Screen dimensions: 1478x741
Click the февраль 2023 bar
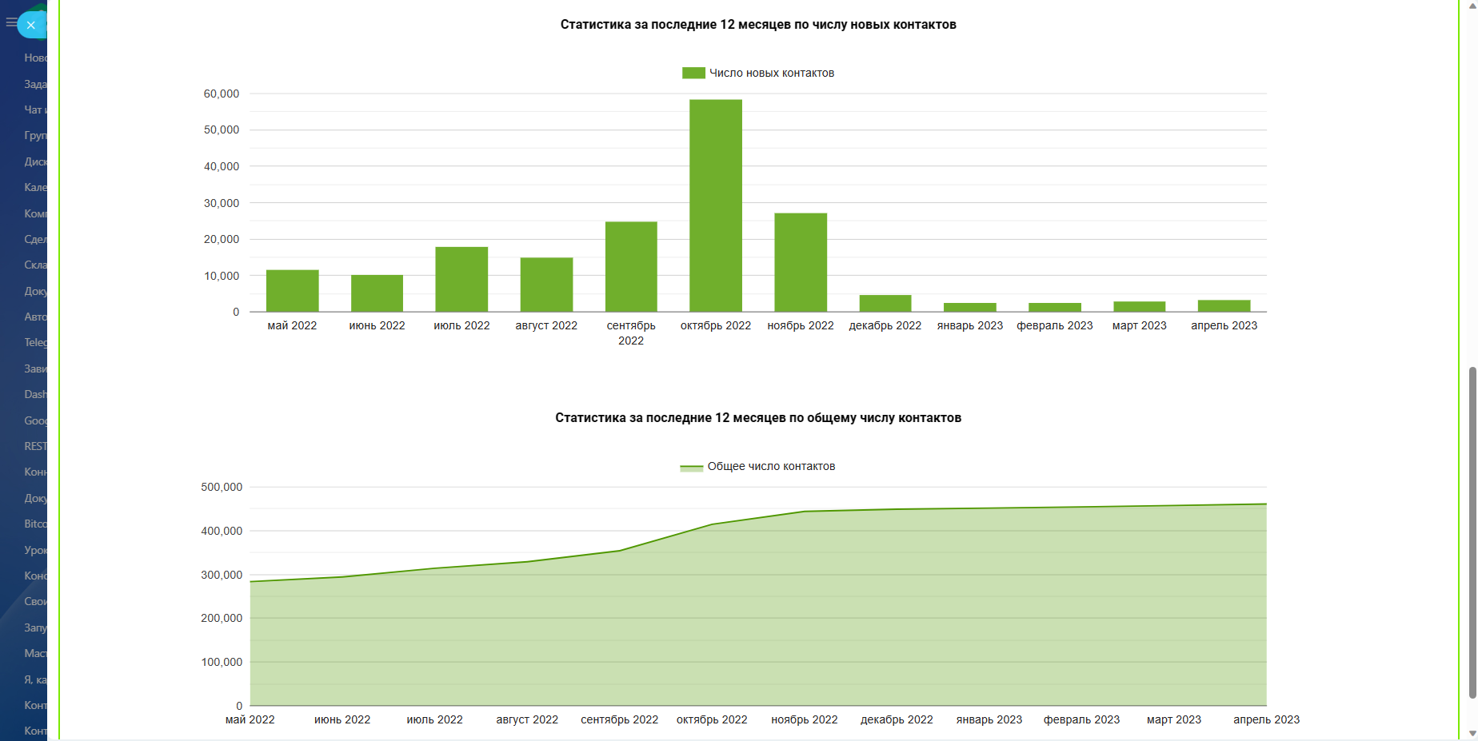[1055, 308]
